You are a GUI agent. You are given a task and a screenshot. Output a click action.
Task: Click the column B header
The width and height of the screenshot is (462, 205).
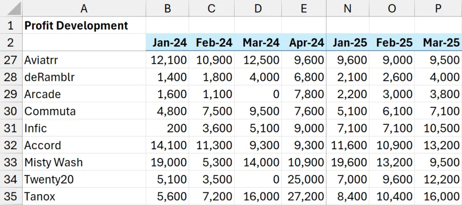pyautogui.click(x=167, y=8)
